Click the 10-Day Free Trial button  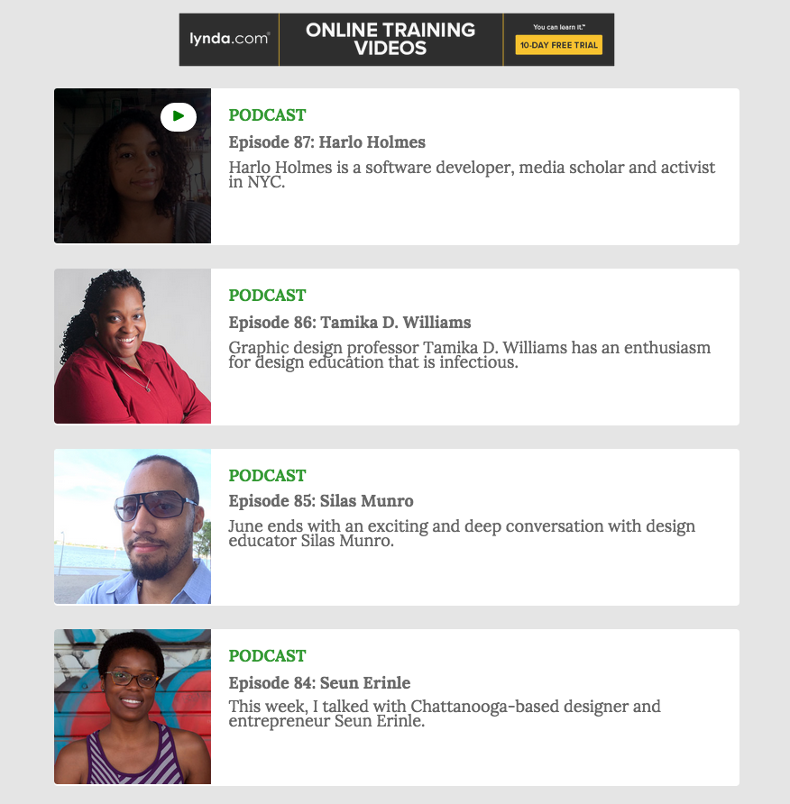558,44
